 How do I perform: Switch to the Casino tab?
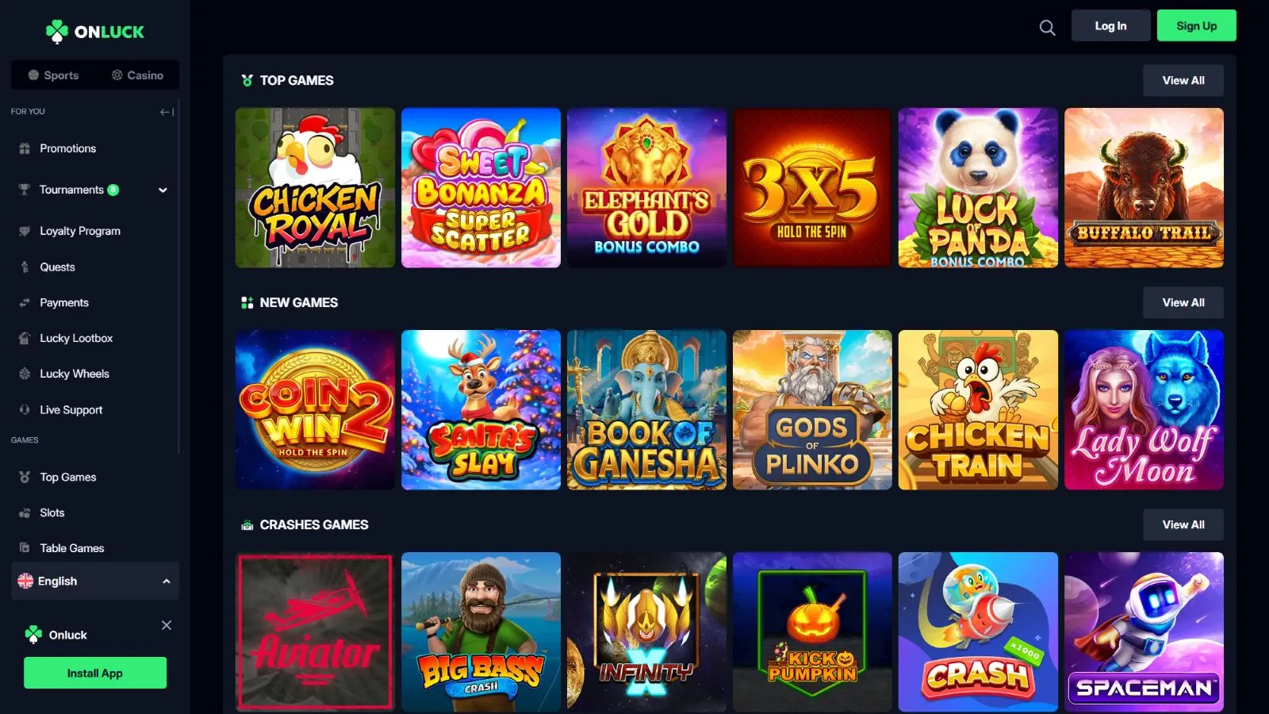click(137, 75)
